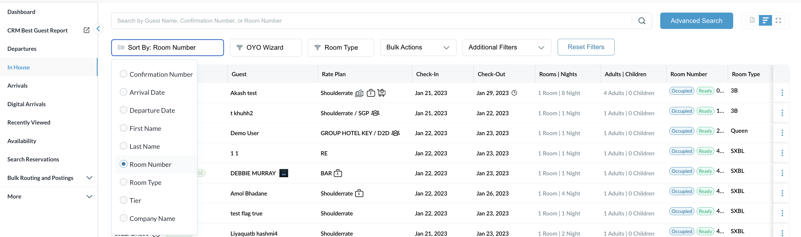The image size is (801, 237).
Task: Expand the Bulk Actions dropdown
Action: (x=418, y=48)
